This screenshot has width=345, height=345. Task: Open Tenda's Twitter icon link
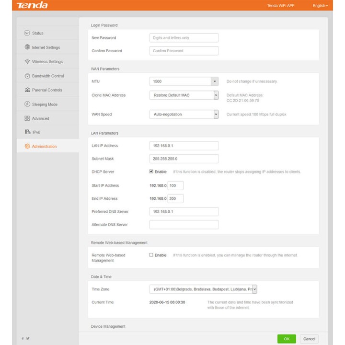(x=28, y=338)
